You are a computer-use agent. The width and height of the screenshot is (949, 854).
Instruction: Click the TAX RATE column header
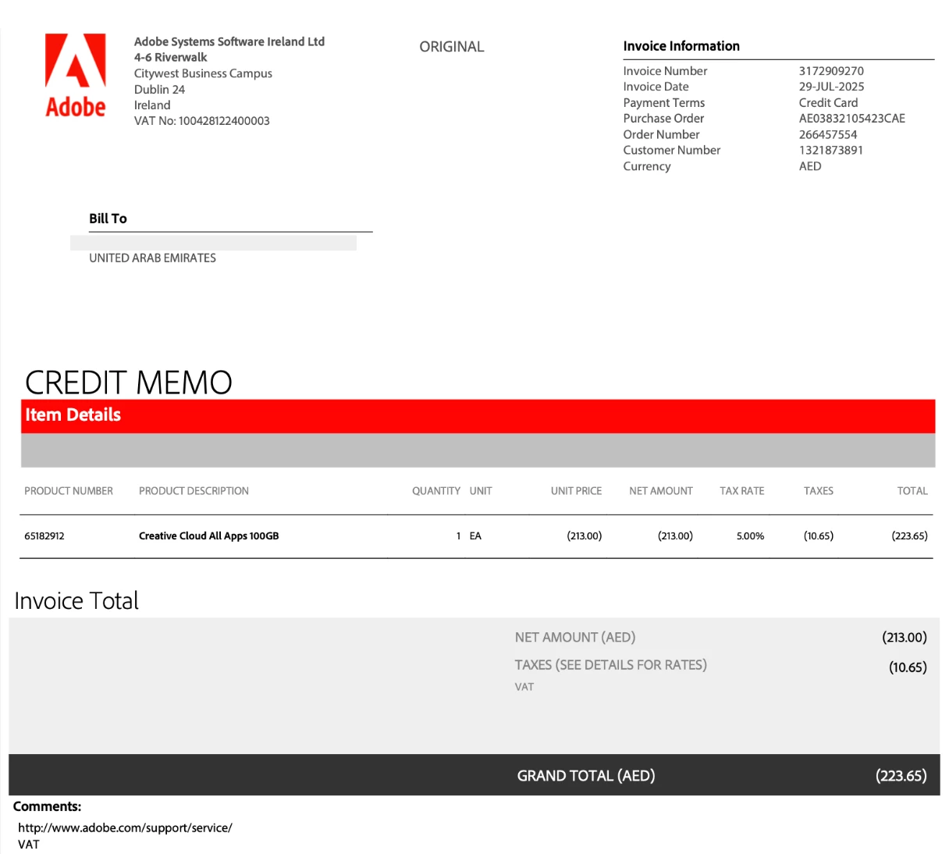tap(741, 491)
